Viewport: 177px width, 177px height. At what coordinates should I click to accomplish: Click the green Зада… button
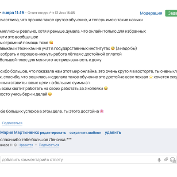(171, 13)
